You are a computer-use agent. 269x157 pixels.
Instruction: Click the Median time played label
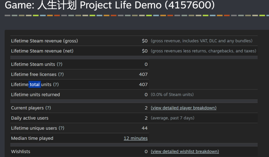click(32, 138)
